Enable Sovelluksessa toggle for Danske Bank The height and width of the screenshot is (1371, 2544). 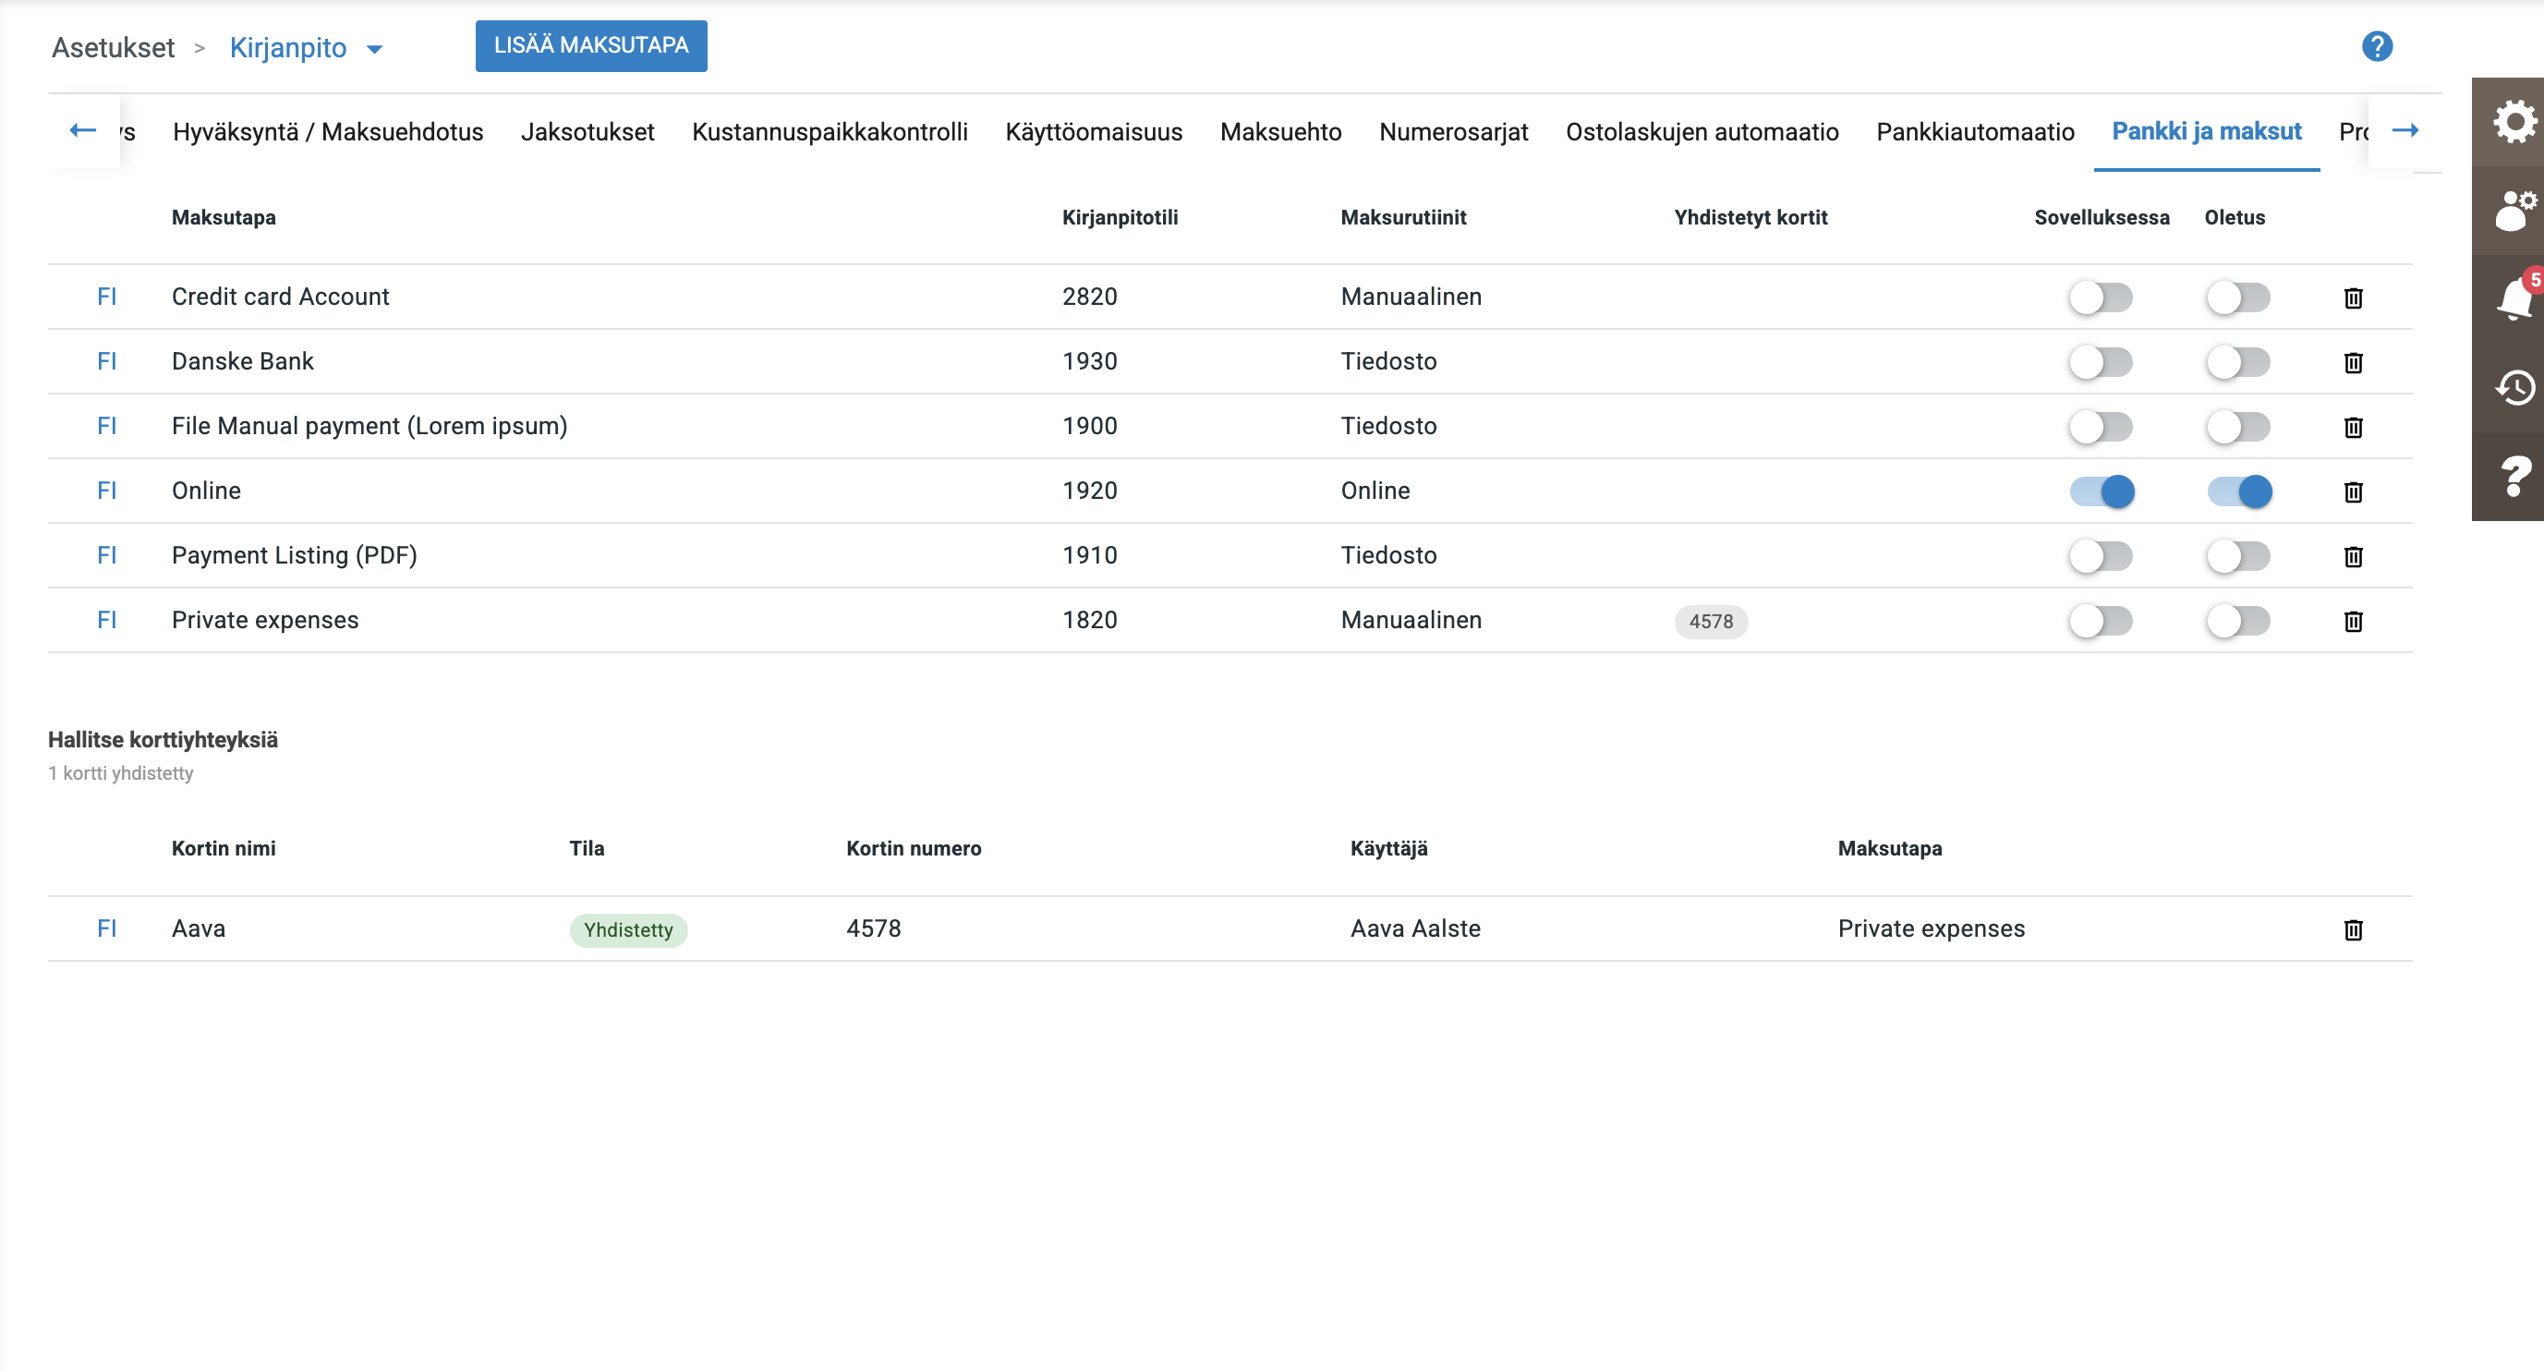click(x=2101, y=362)
